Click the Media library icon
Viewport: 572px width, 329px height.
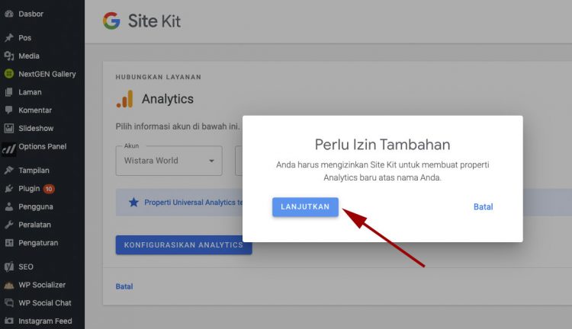[x=9, y=56]
